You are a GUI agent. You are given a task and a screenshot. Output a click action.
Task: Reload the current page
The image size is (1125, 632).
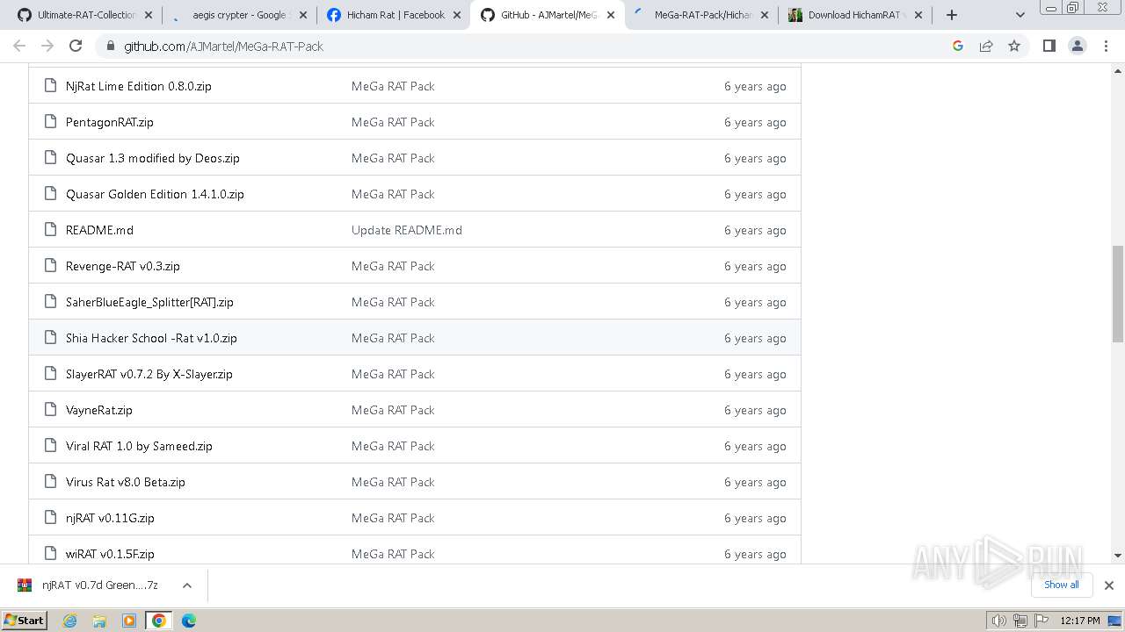tap(76, 46)
